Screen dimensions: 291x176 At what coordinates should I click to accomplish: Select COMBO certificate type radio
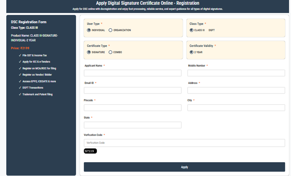click(x=110, y=52)
